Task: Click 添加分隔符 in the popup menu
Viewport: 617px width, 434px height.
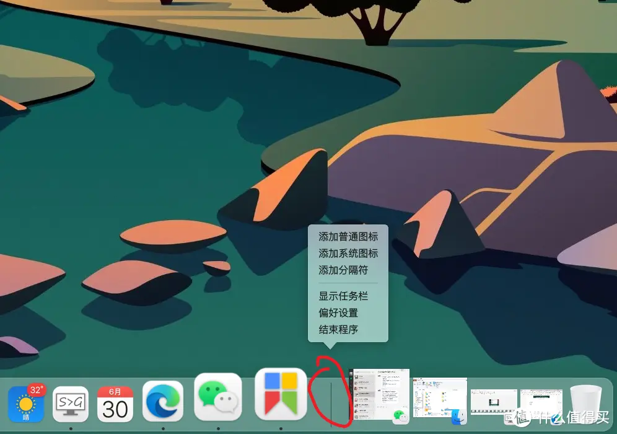Action: pos(343,270)
